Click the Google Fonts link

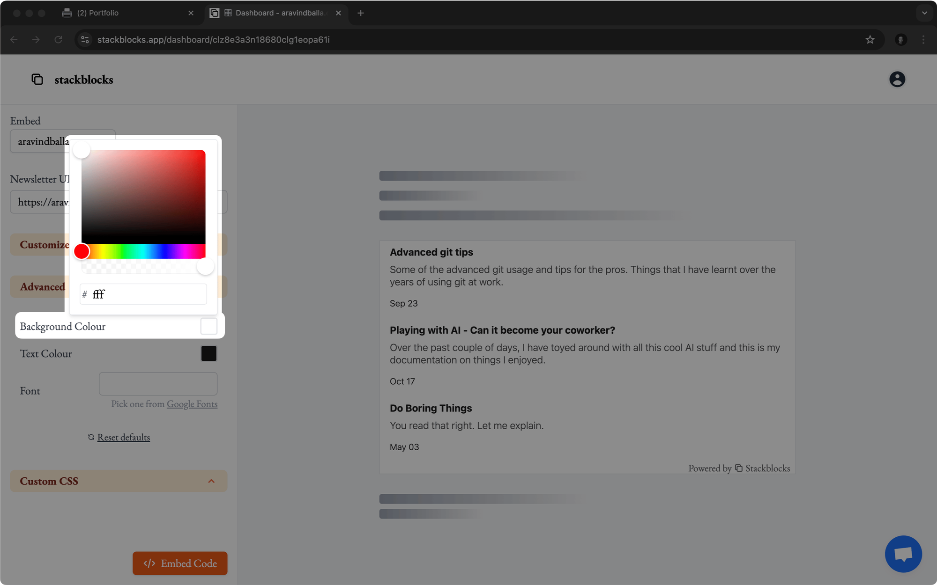click(x=192, y=404)
